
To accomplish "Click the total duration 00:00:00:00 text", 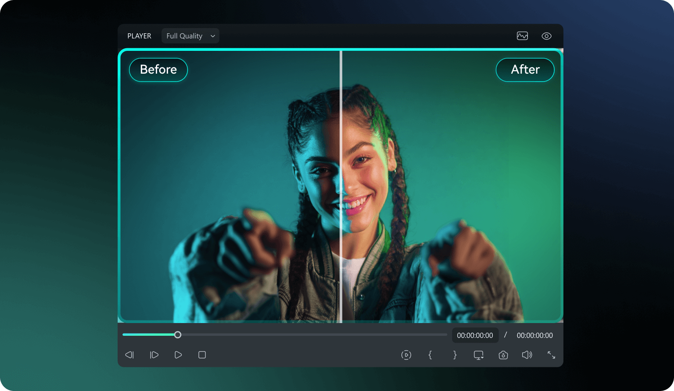I will [x=535, y=335].
